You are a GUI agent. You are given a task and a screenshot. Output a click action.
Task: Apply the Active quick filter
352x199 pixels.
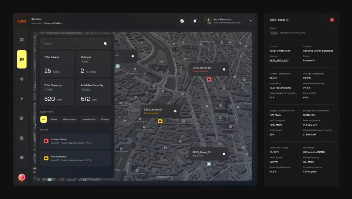(x=54, y=119)
